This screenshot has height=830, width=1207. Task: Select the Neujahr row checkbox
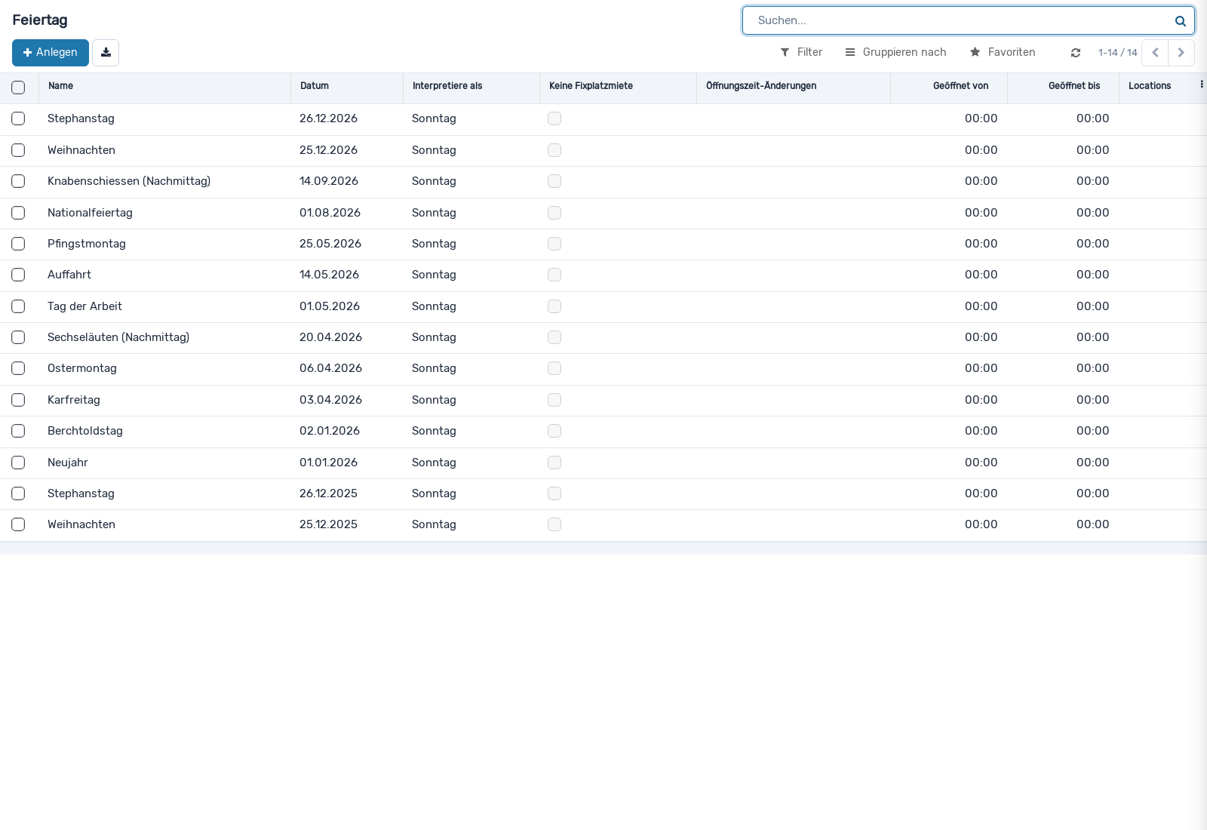pyautogui.click(x=18, y=463)
